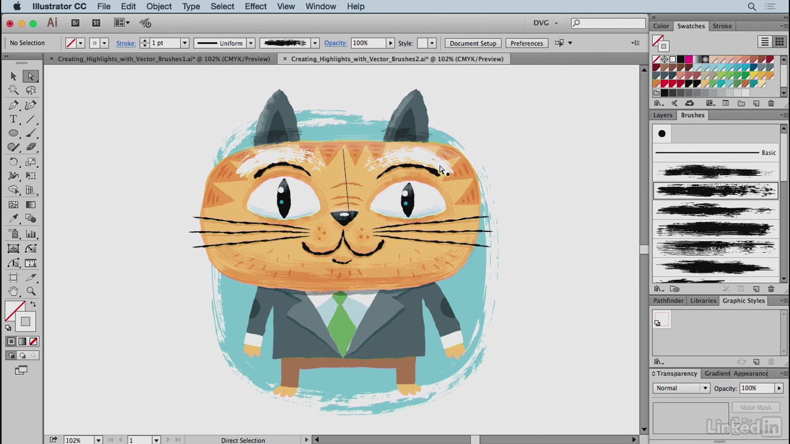
Task: Open stroke weight dropdown
Action: (184, 43)
